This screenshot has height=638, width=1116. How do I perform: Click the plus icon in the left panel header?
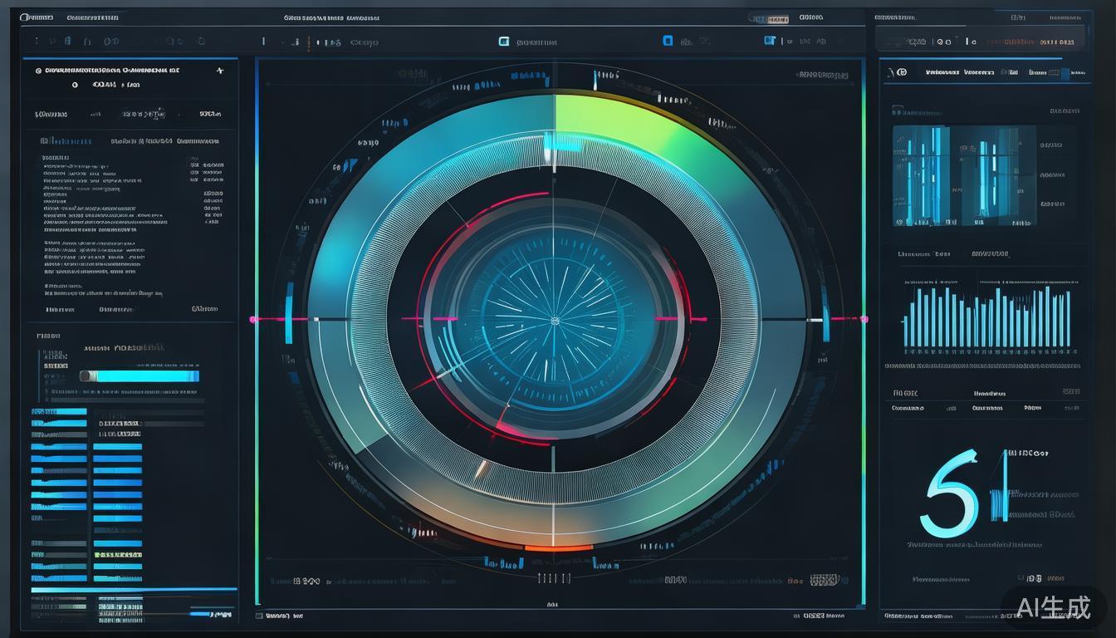(x=219, y=71)
